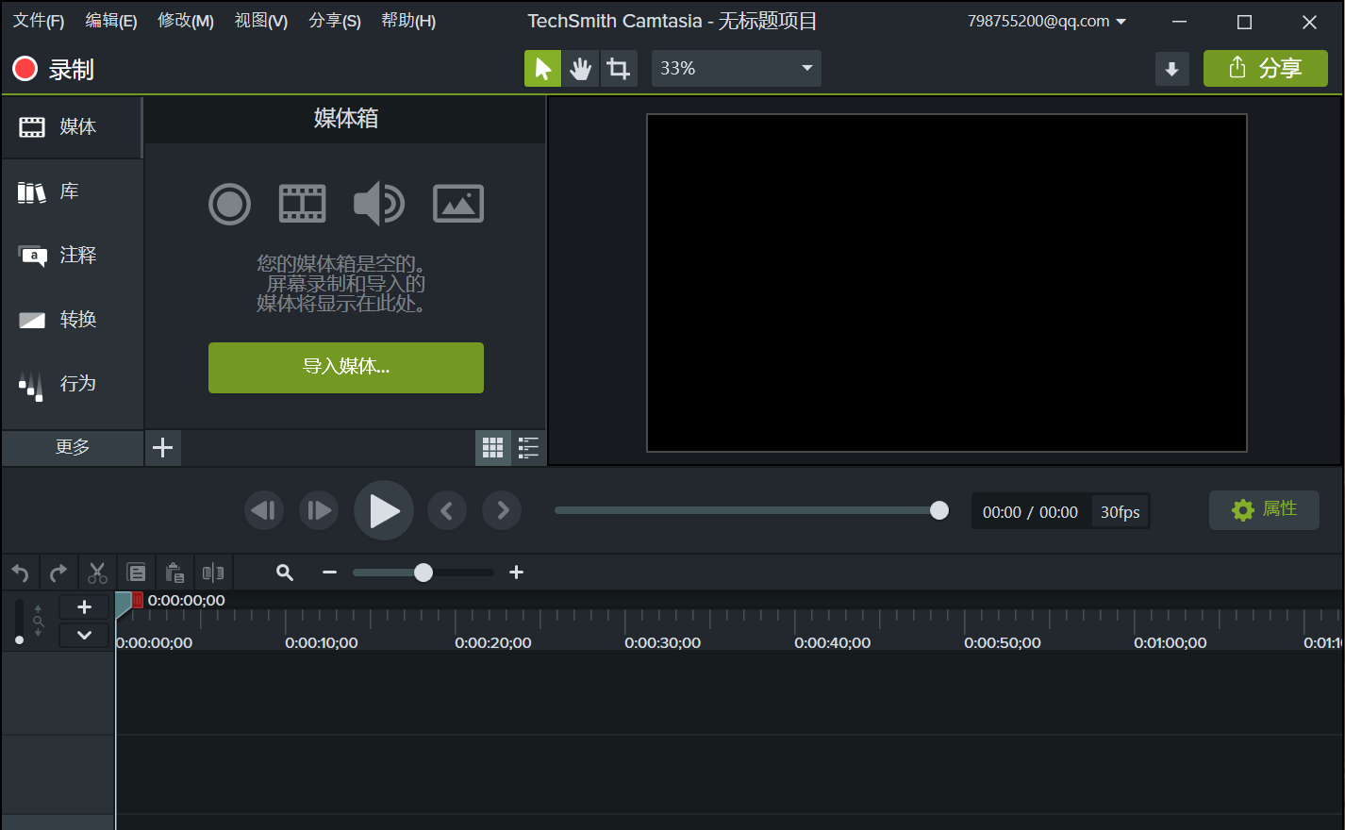Click the large Play button

[x=384, y=510]
